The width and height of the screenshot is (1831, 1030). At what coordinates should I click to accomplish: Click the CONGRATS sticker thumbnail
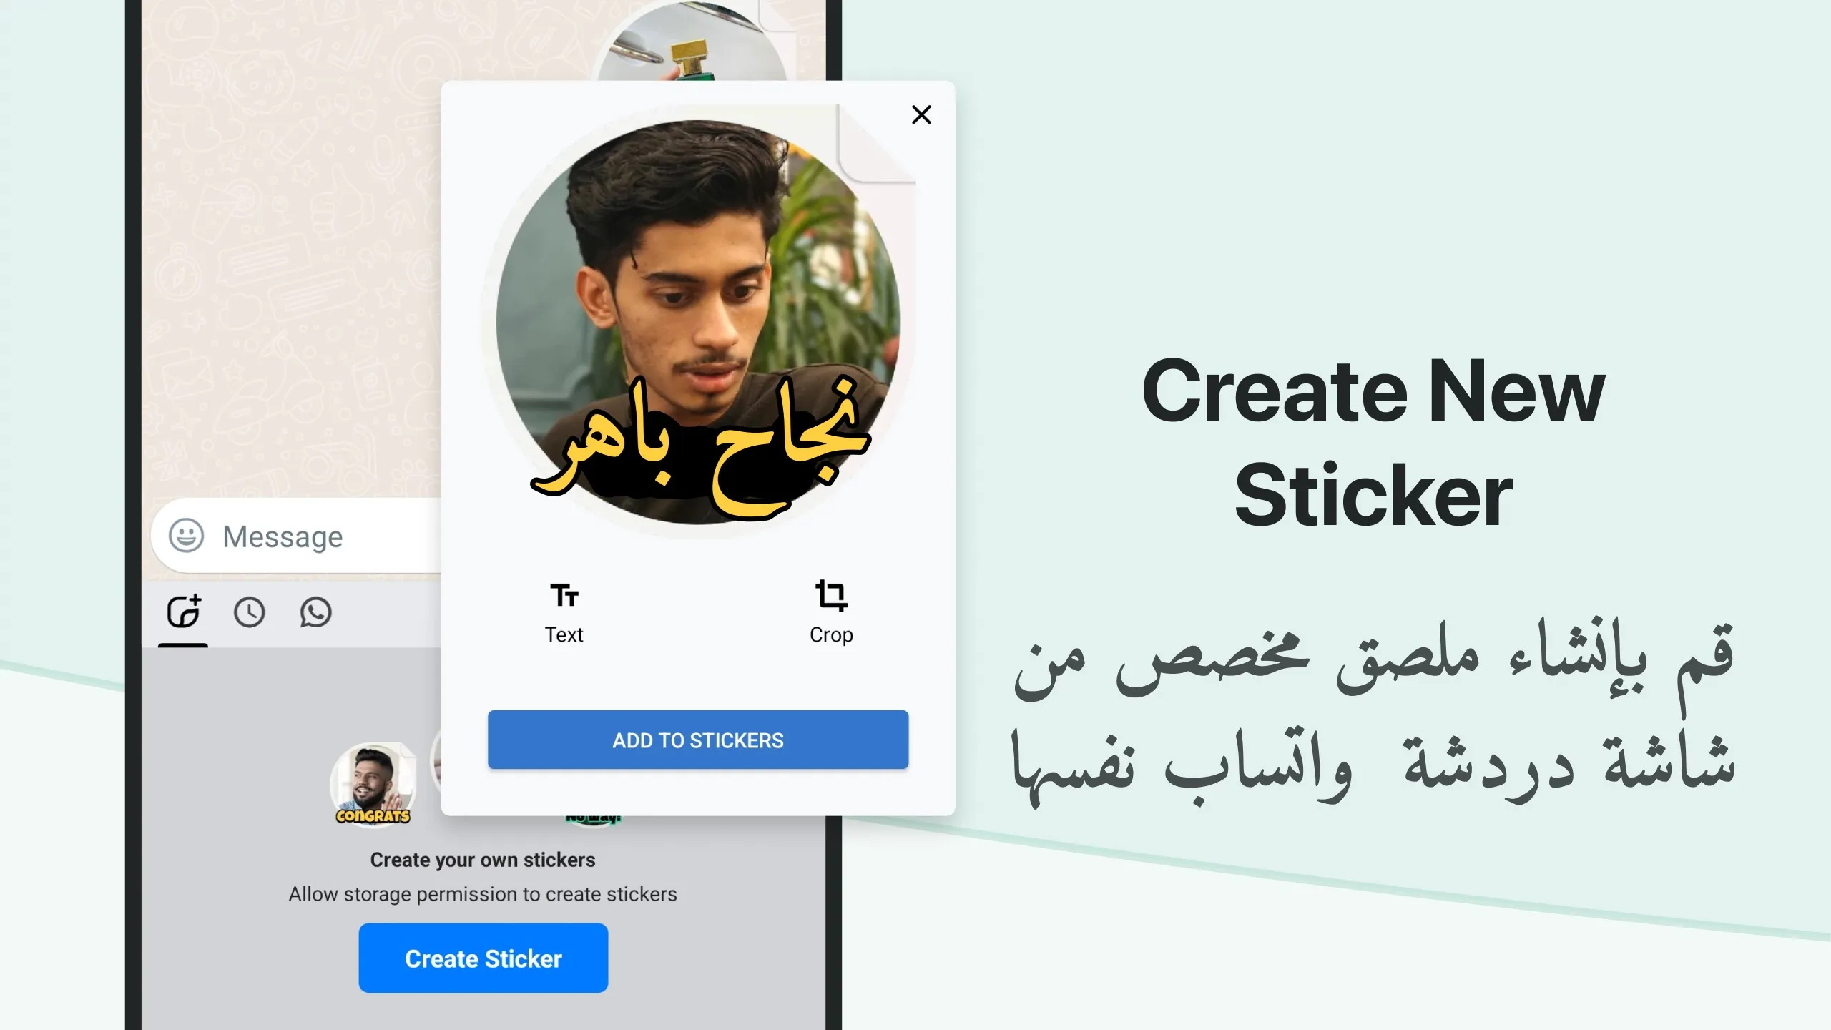click(373, 785)
